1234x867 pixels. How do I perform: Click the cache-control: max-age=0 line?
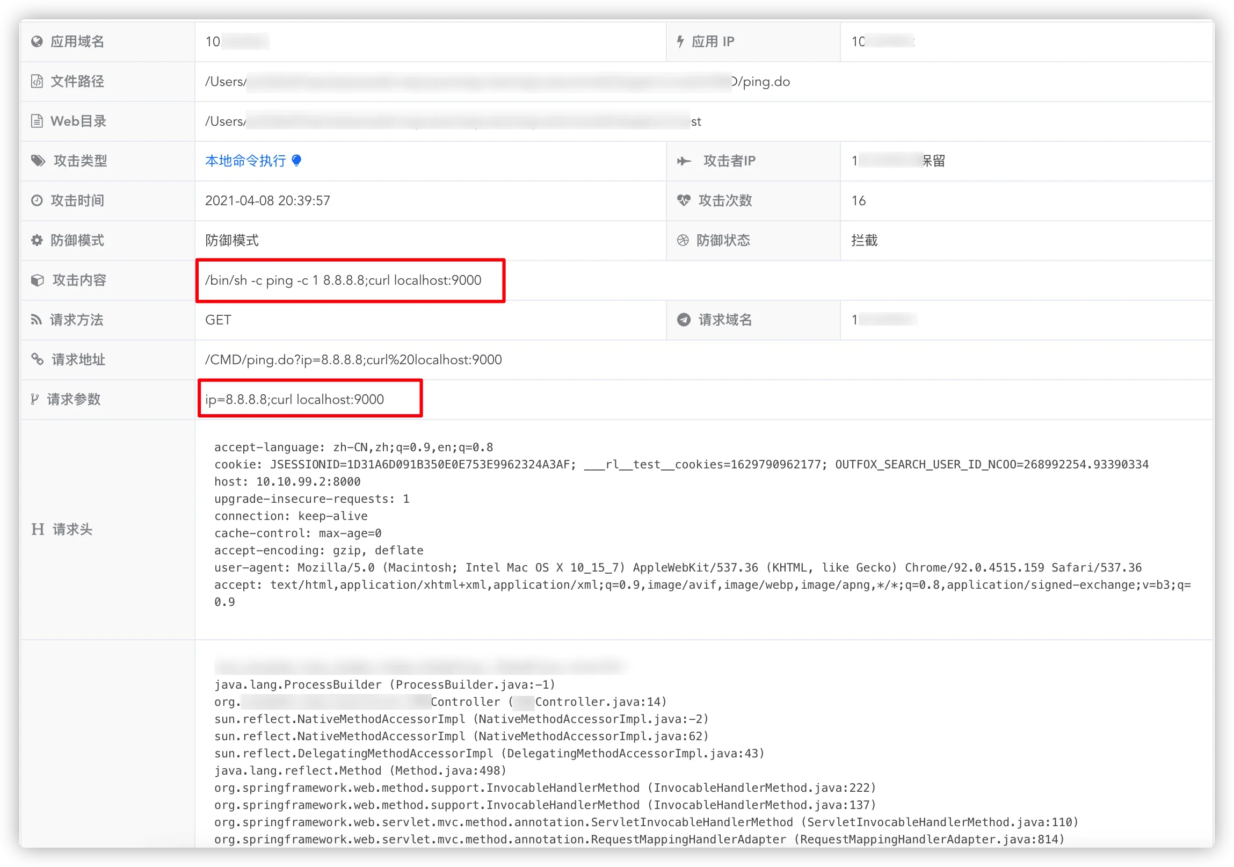coord(297,533)
